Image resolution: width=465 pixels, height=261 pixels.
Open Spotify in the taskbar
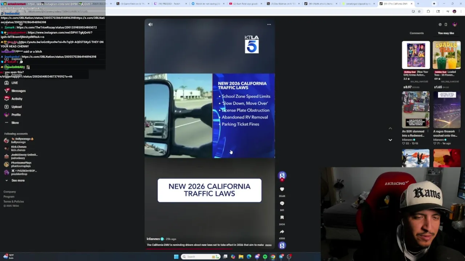click(x=265, y=257)
